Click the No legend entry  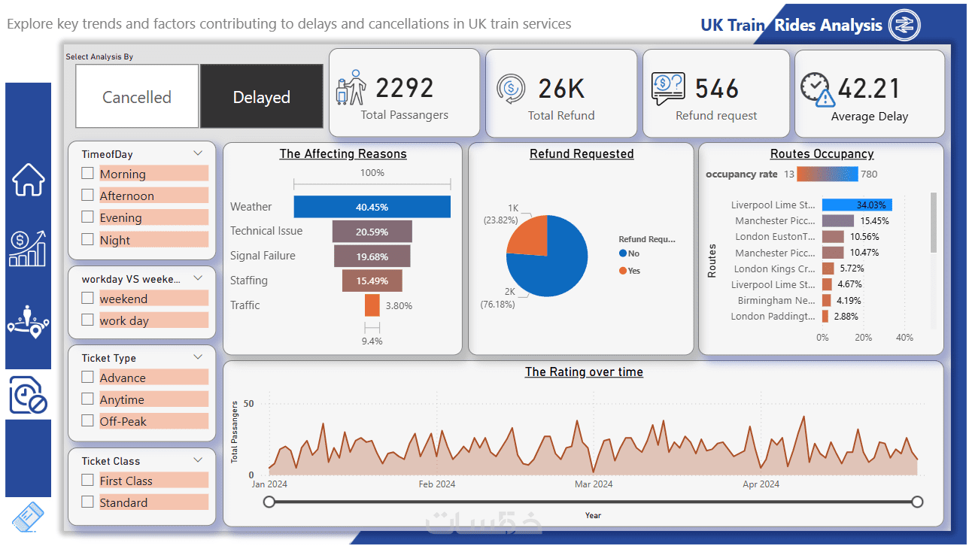click(628, 253)
